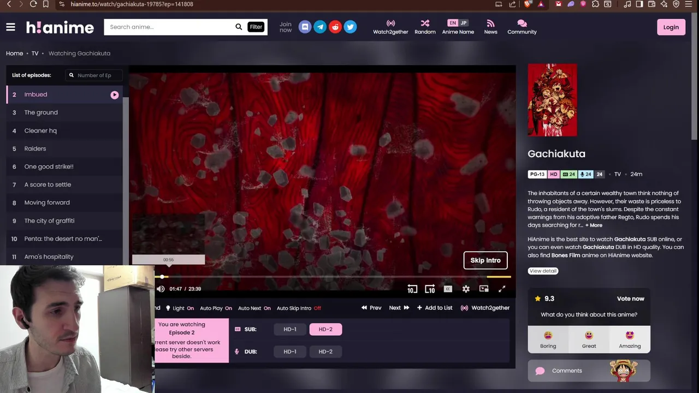Select episode 7 A score to settle

click(x=64, y=184)
